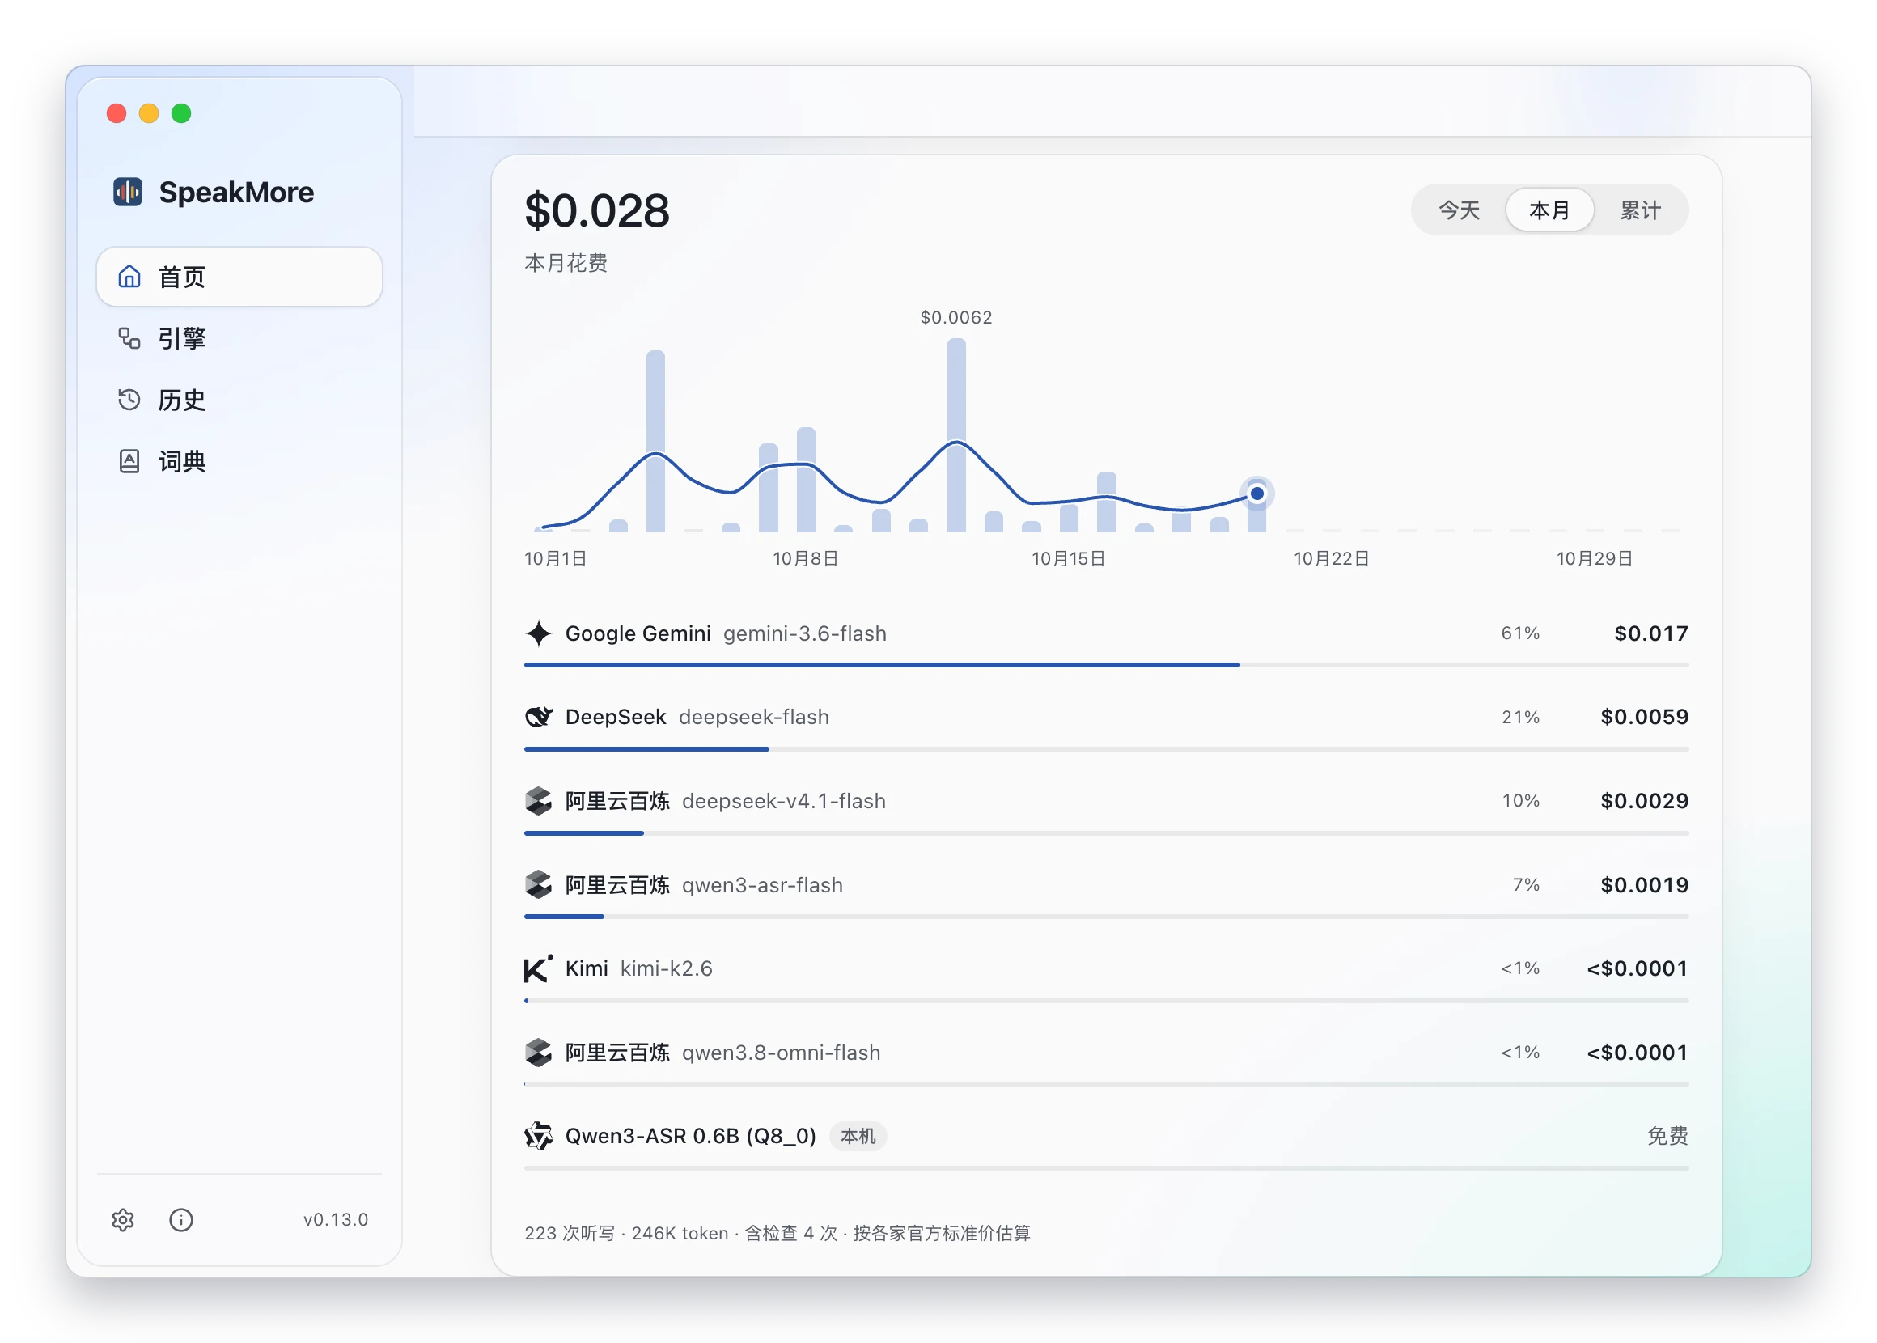Viewport: 1877px width, 1343px height.
Task: Click the 10月22日 axis label
Action: 1331,558
